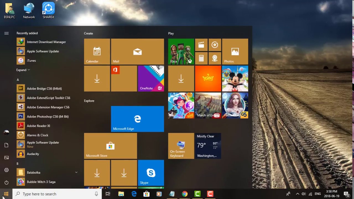Click the ENG language indicator

(318, 194)
